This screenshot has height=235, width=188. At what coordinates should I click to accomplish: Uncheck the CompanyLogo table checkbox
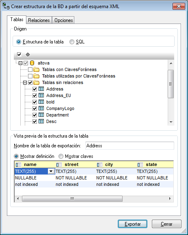(35, 108)
